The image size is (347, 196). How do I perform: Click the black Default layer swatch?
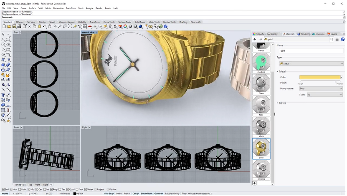[x=75, y=194]
